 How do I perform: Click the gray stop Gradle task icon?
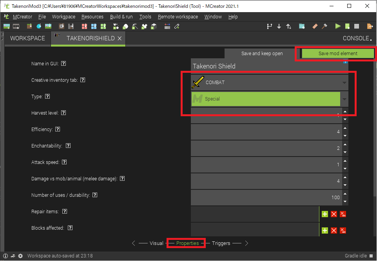[357, 26]
